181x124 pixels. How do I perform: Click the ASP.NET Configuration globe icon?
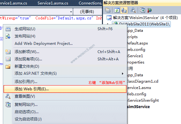tap(149, 10)
